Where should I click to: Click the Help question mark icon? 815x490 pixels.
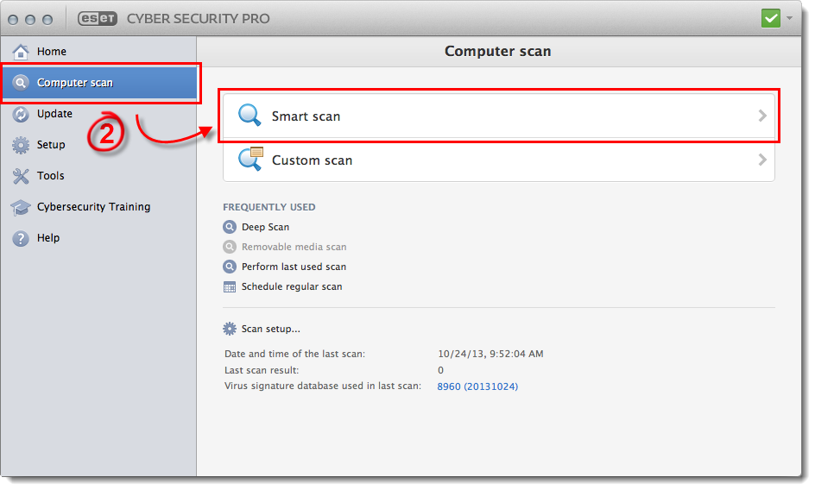click(x=21, y=238)
